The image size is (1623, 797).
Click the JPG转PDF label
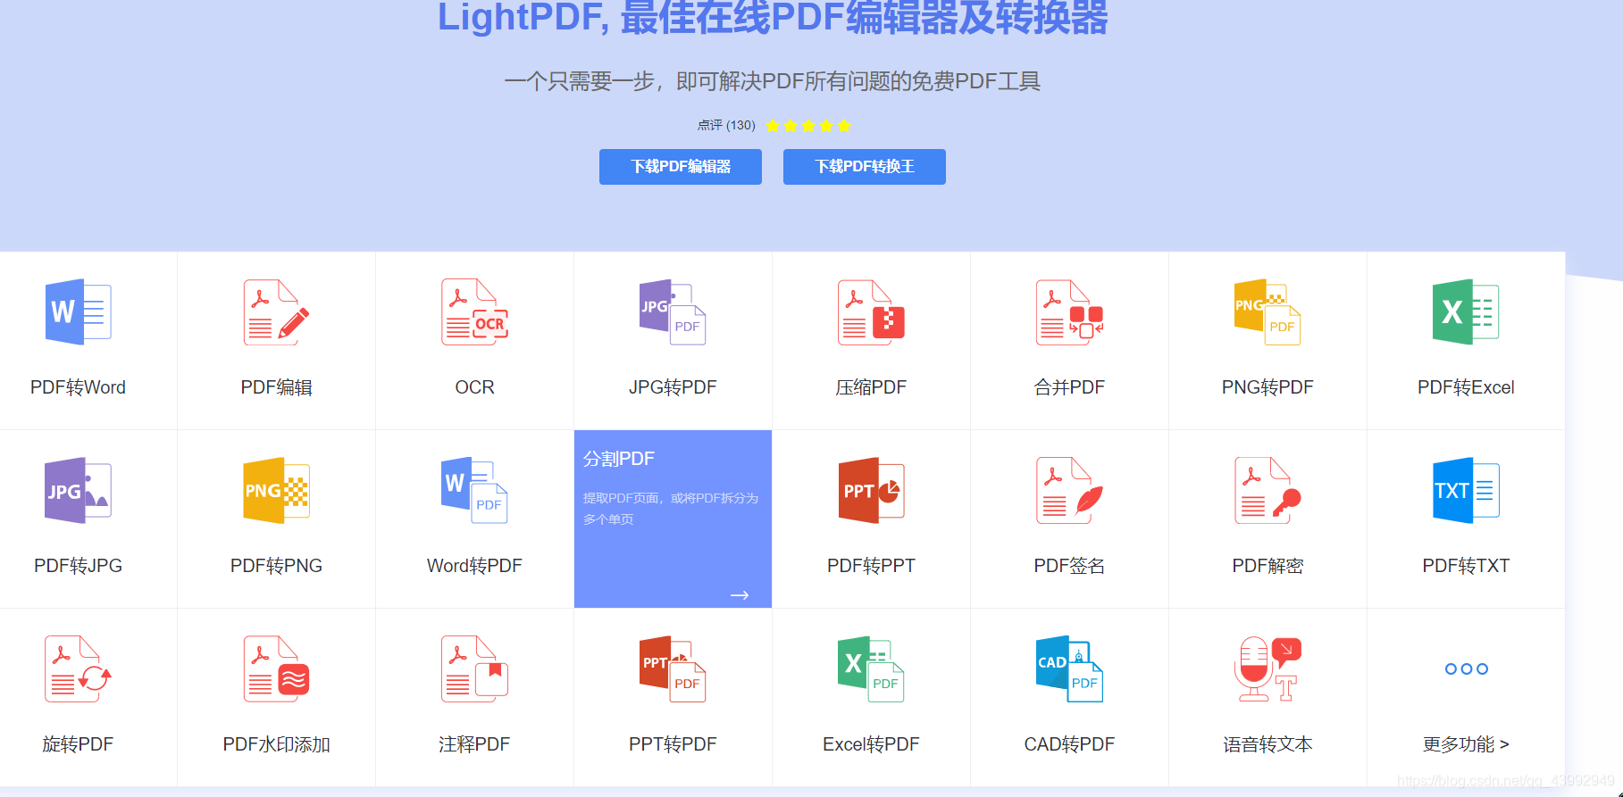point(673,387)
